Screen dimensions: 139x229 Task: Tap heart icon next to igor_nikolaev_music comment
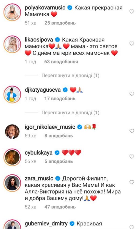coord(132,131)
